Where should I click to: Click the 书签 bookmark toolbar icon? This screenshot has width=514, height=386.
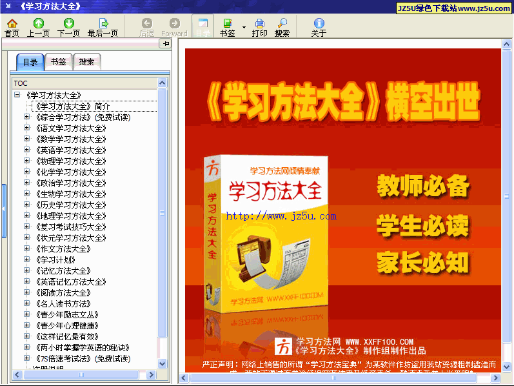(227, 27)
